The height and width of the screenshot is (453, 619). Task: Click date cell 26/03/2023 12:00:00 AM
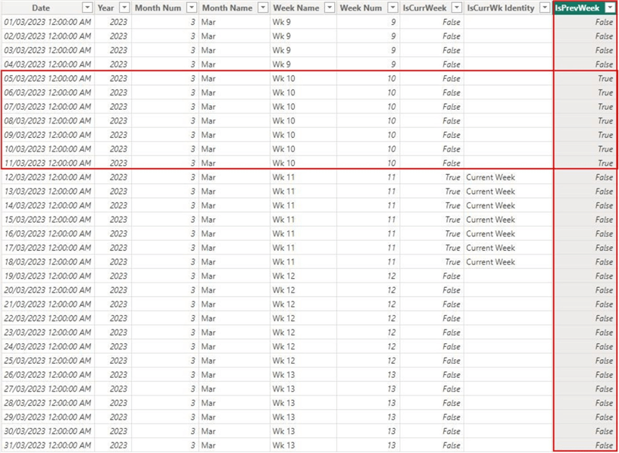point(48,375)
